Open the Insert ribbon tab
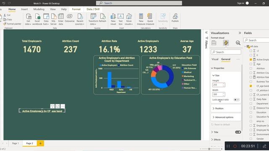The image size is (269, 151). click(x=24, y=9)
